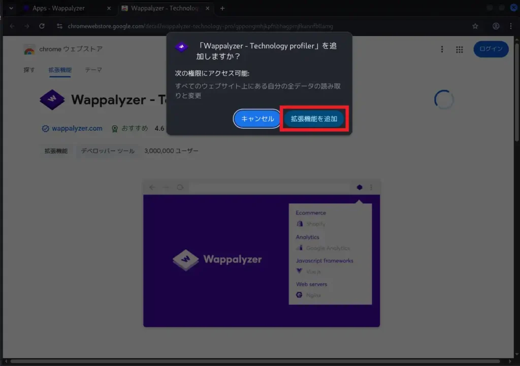Click the 拡張機能を追加 button
Image resolution: width=520 pixels, height=366 pixels.
313,119
